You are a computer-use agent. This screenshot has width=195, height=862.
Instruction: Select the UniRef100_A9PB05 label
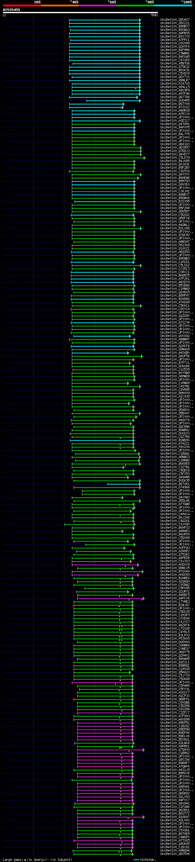pyautogui.click(x=175, y=33)
